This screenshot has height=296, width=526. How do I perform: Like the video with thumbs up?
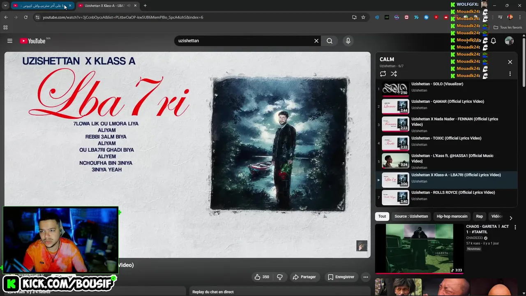tap(262, 277)
